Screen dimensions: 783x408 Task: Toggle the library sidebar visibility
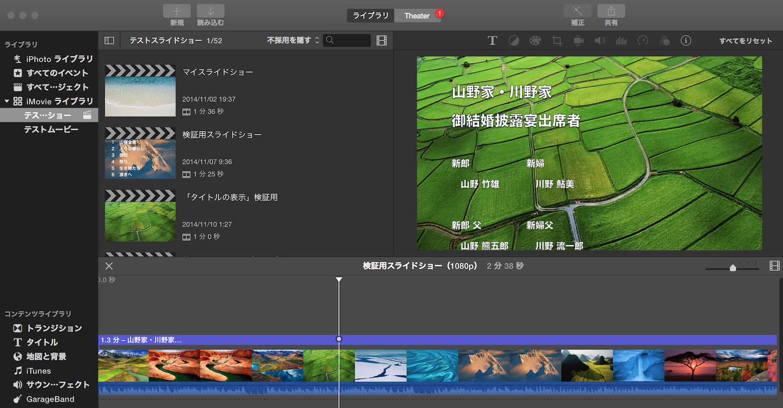(x=109, y=41)
